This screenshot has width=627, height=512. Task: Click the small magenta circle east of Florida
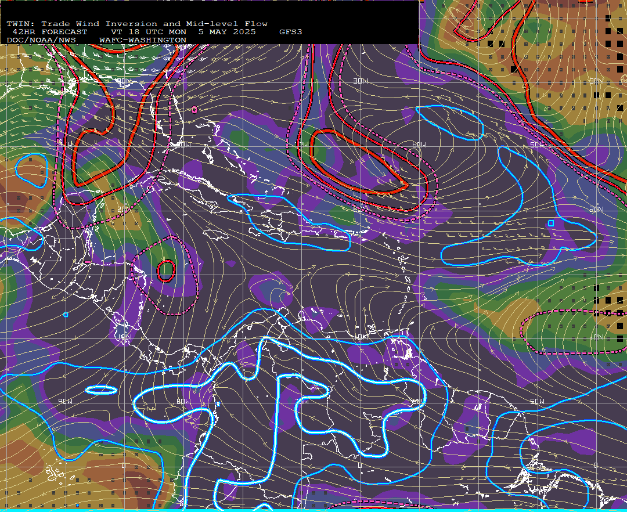point(194,110)
